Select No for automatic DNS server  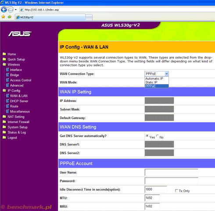coord(158,136)
